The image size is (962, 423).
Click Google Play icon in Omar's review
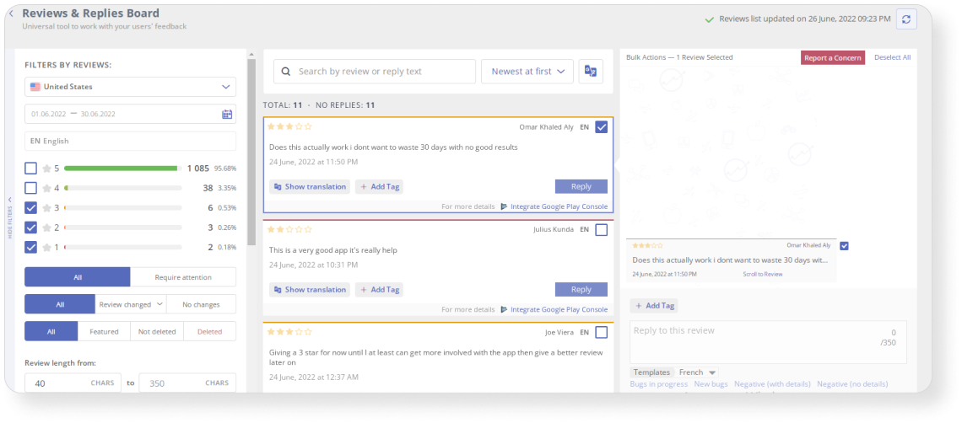(x=505, y=206)
